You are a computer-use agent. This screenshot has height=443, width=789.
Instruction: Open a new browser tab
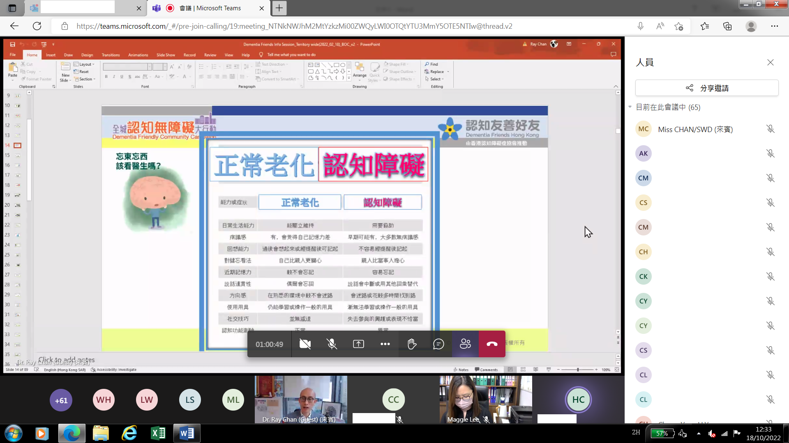click(x=279, y=8)
